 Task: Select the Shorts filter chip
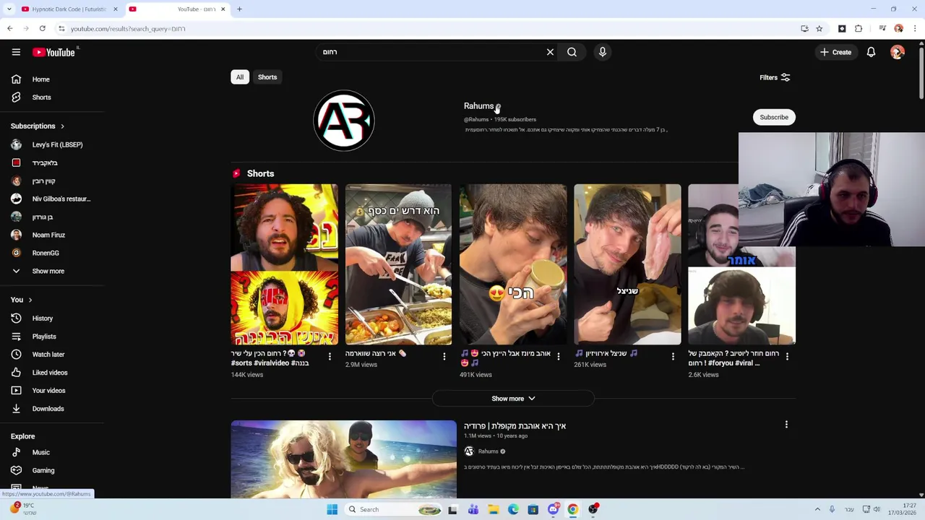pyautogui.click(x=267, y=77)
